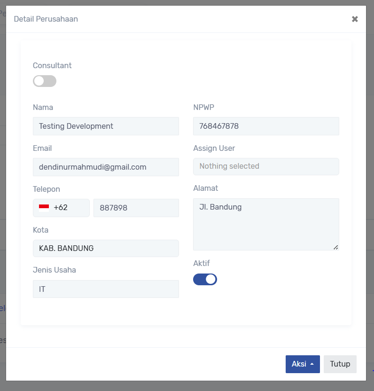Focus the phone number field 887898
The width and height of the screenshot is (374, 391).
(136, 208)
